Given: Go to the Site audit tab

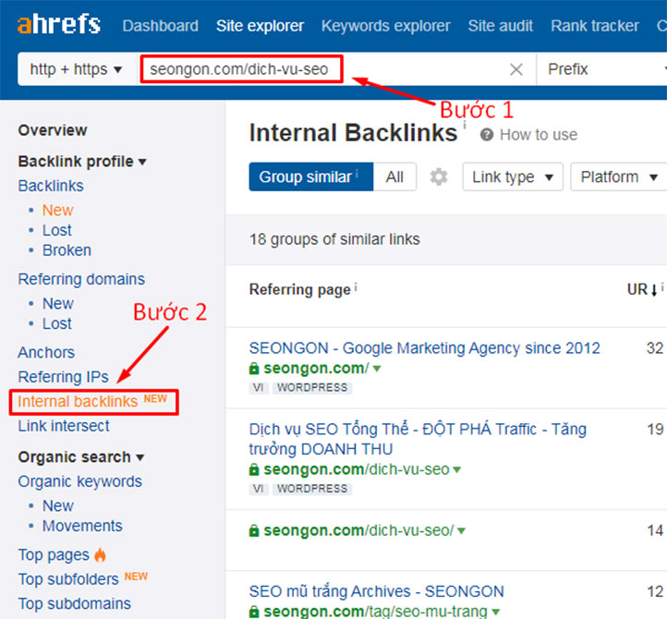Looking at the screenshot, I should coord(501,26).
